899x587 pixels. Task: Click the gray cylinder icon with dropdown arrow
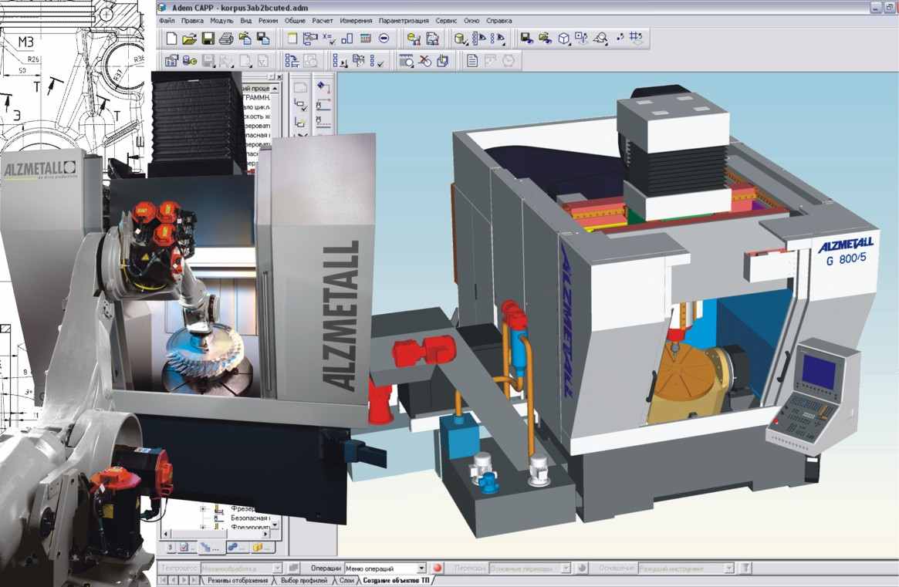pyautogui.click(x=461, y=39)
